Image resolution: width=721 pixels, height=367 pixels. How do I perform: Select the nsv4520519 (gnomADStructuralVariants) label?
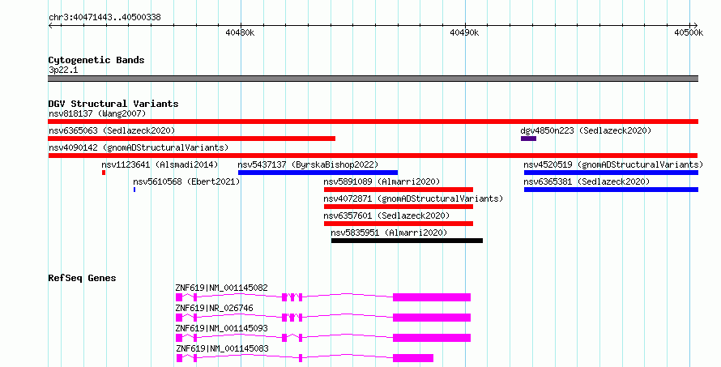point(613,164)
